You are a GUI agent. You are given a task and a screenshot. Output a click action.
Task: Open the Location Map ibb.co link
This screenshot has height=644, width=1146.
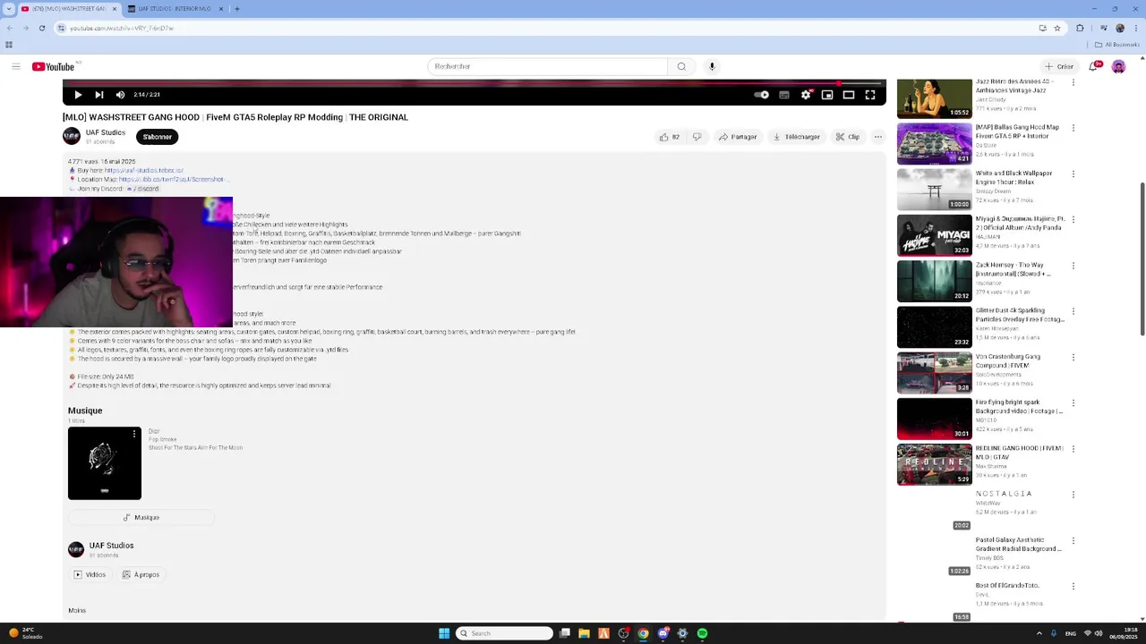click(x=174, y=179)
